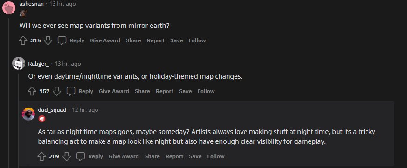Upvote ashesnan's mirror earth comment
The image size is (407, 168).
coord(23,40)
